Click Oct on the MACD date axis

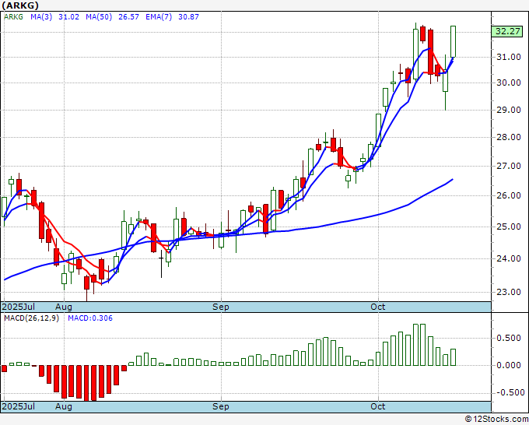click(x=378, y=406)
